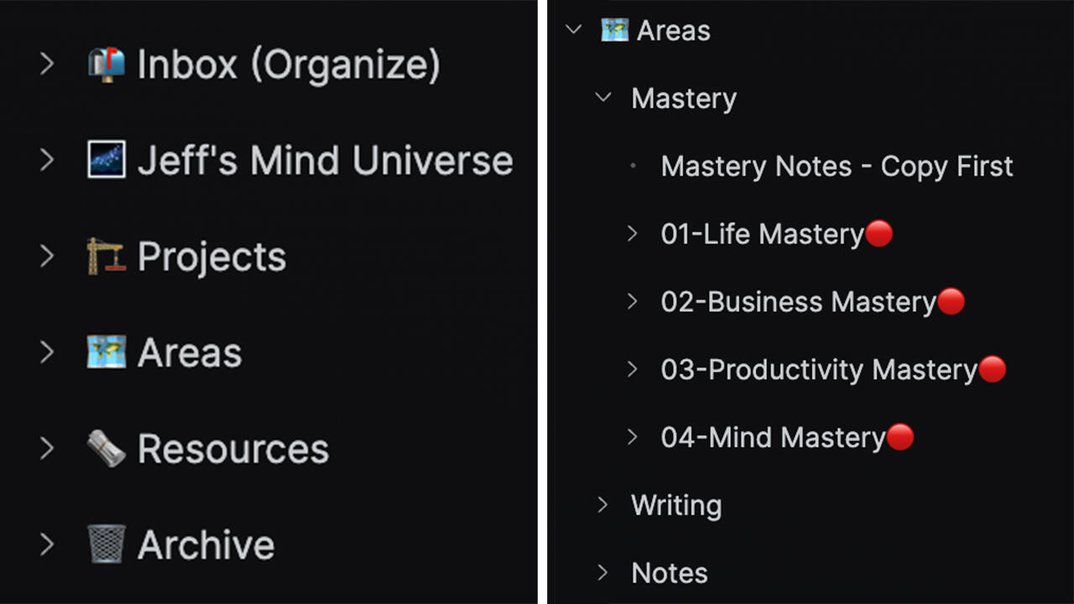Click the map icon beside expanded Areas

pyautogui.click(x=615, y=30)
